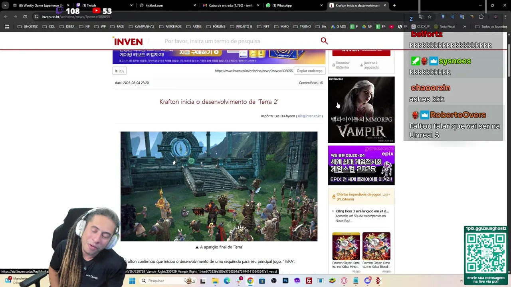Viewport: 511px width, 287px height.
Task: Click the Copiar endereço button
Action: [x=309, y=71]
